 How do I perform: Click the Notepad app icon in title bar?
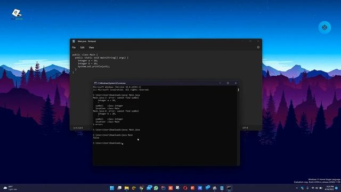click(74, 41)
